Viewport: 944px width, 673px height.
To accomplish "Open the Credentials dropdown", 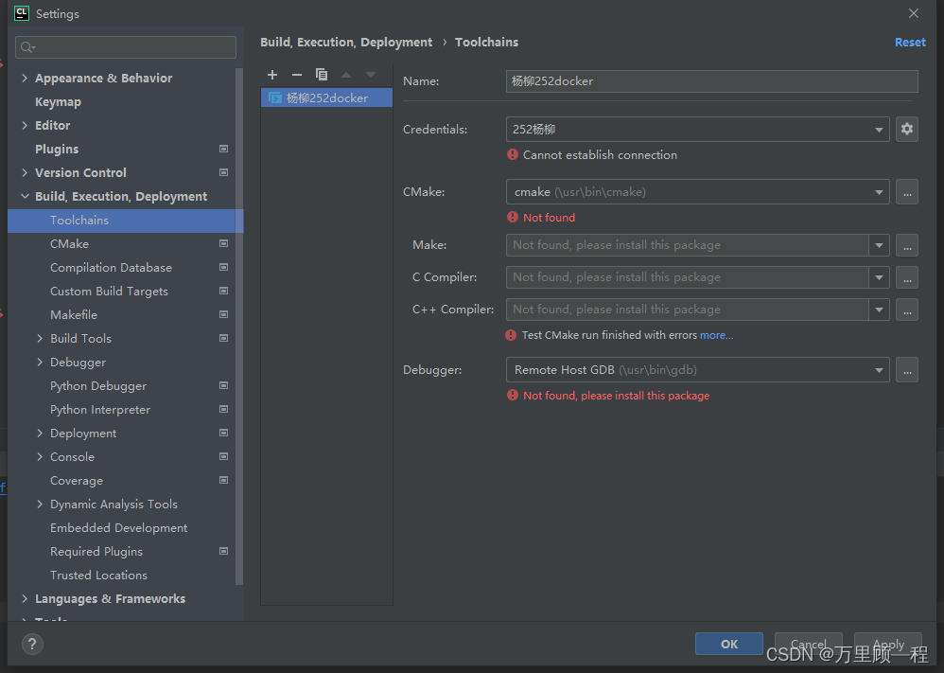I will 879,129.
